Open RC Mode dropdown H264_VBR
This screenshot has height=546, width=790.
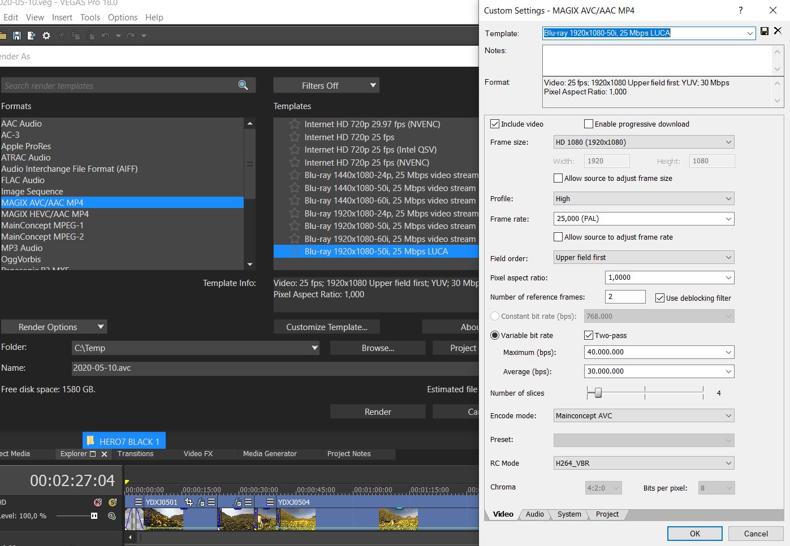click(x=644, y=463)
